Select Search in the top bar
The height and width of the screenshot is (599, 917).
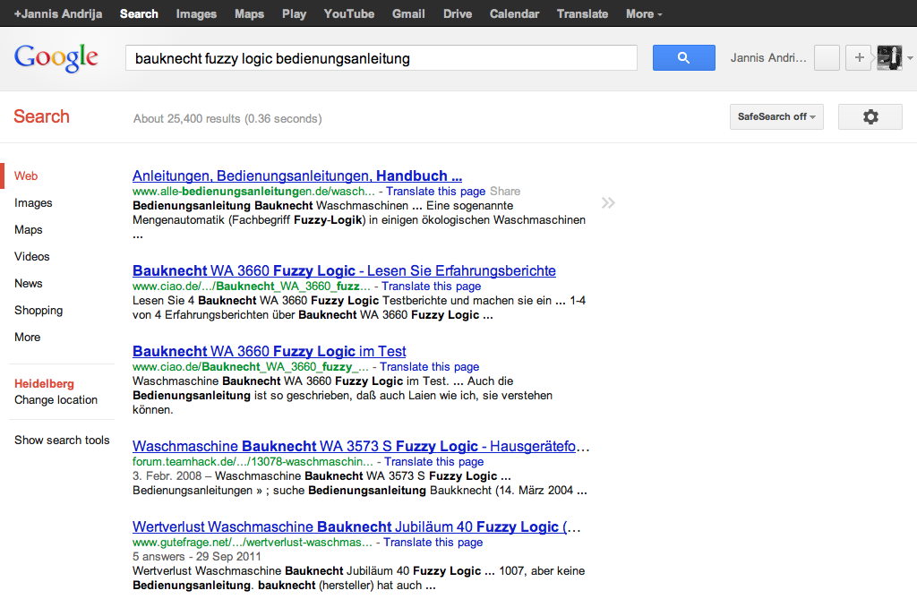coord(139,13)
